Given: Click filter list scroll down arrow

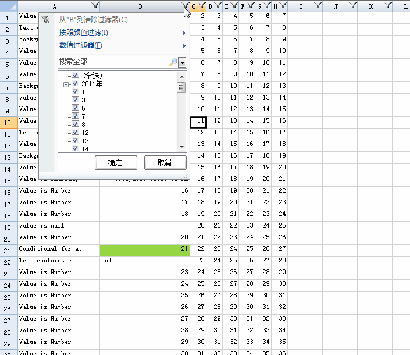Looking at the screenshot, I should coord(181,147).
